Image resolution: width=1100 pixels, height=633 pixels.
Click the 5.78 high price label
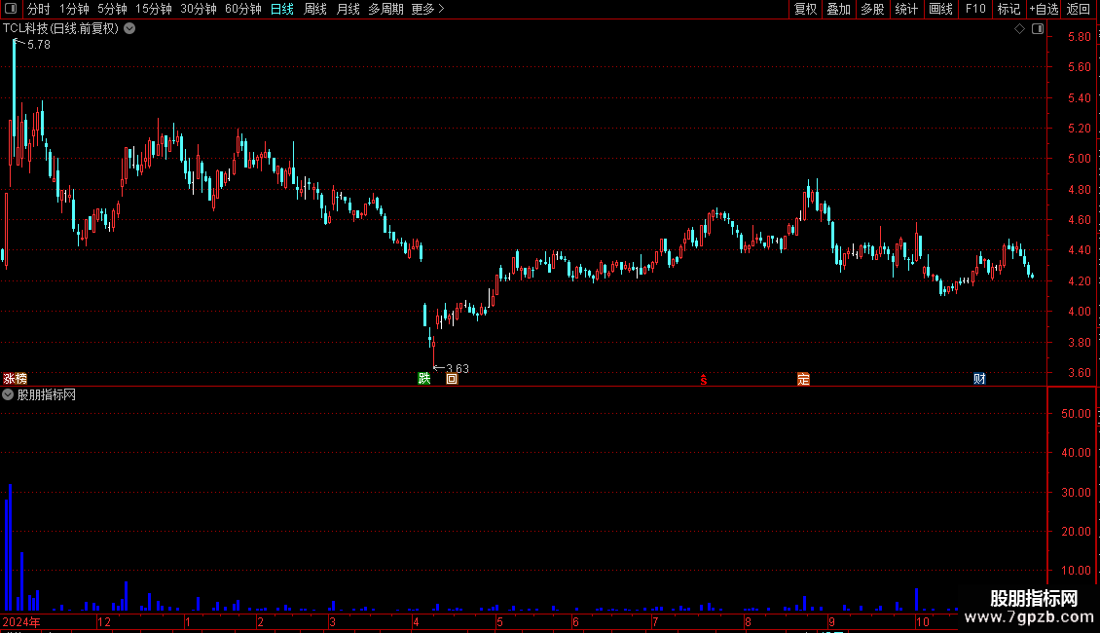click(x=39, y=45)
